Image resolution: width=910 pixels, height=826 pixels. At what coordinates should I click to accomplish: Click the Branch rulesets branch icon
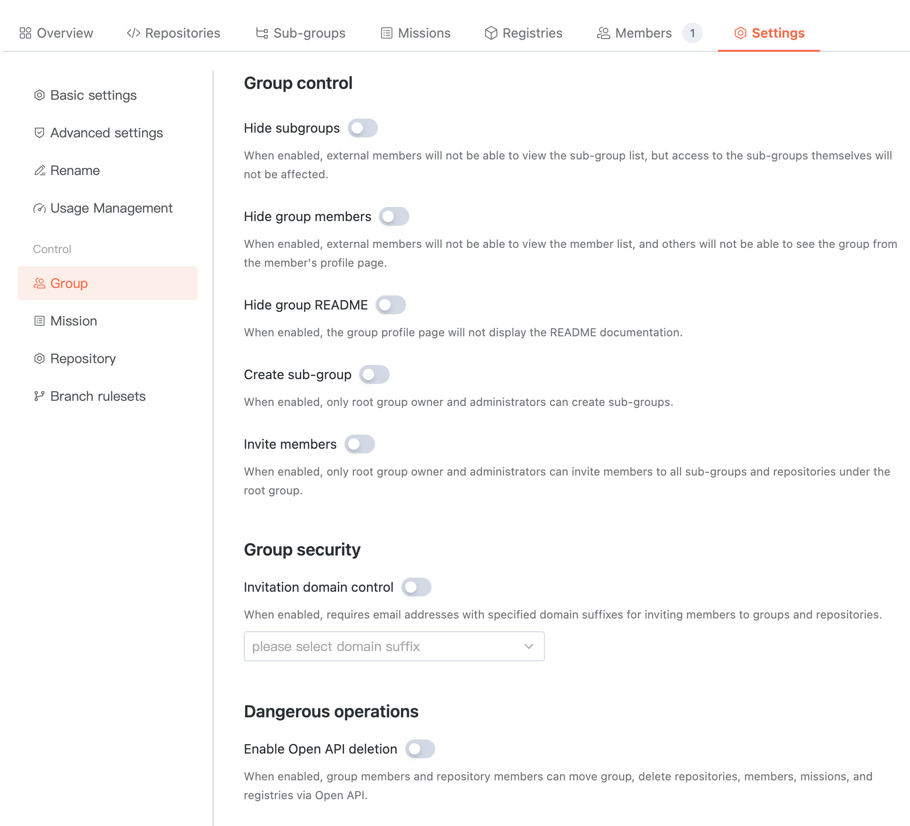[40, 396]
